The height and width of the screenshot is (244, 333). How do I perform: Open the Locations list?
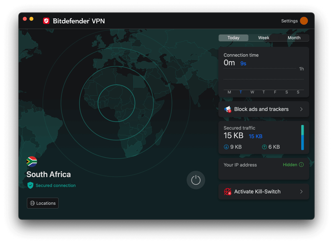(43, 203)
